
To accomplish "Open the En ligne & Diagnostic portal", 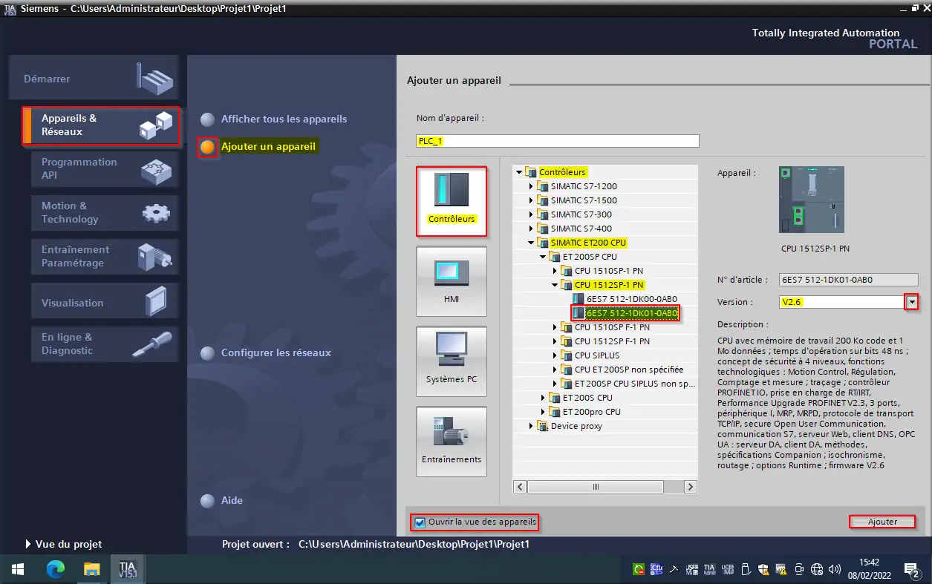I will pyautogui.click(x=104, y=344).
